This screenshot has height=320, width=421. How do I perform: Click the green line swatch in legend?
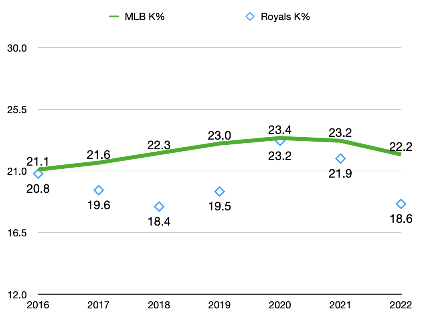(115, 17)
